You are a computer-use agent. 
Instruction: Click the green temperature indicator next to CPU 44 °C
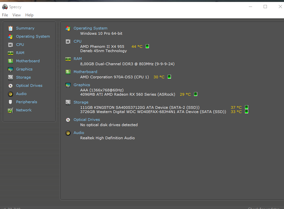pyautogui.click(x=147, y=46)
